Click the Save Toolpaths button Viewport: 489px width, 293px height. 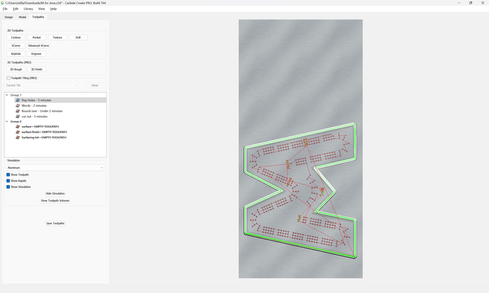coord(55,223)
